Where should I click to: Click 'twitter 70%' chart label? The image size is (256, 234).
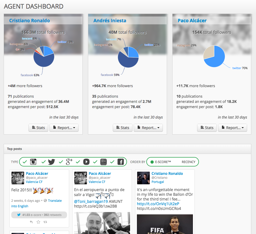[x=240, y=68]
